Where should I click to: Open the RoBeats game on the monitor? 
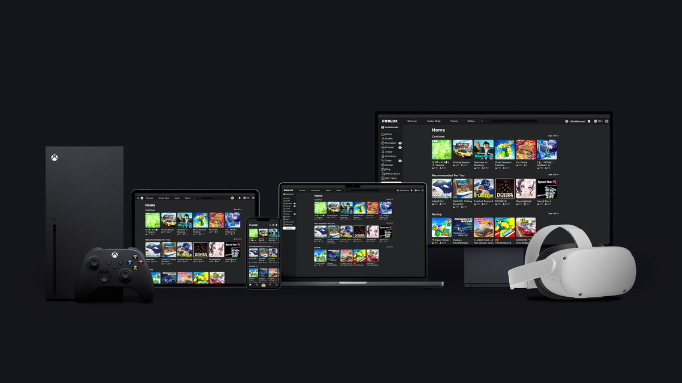547,150
